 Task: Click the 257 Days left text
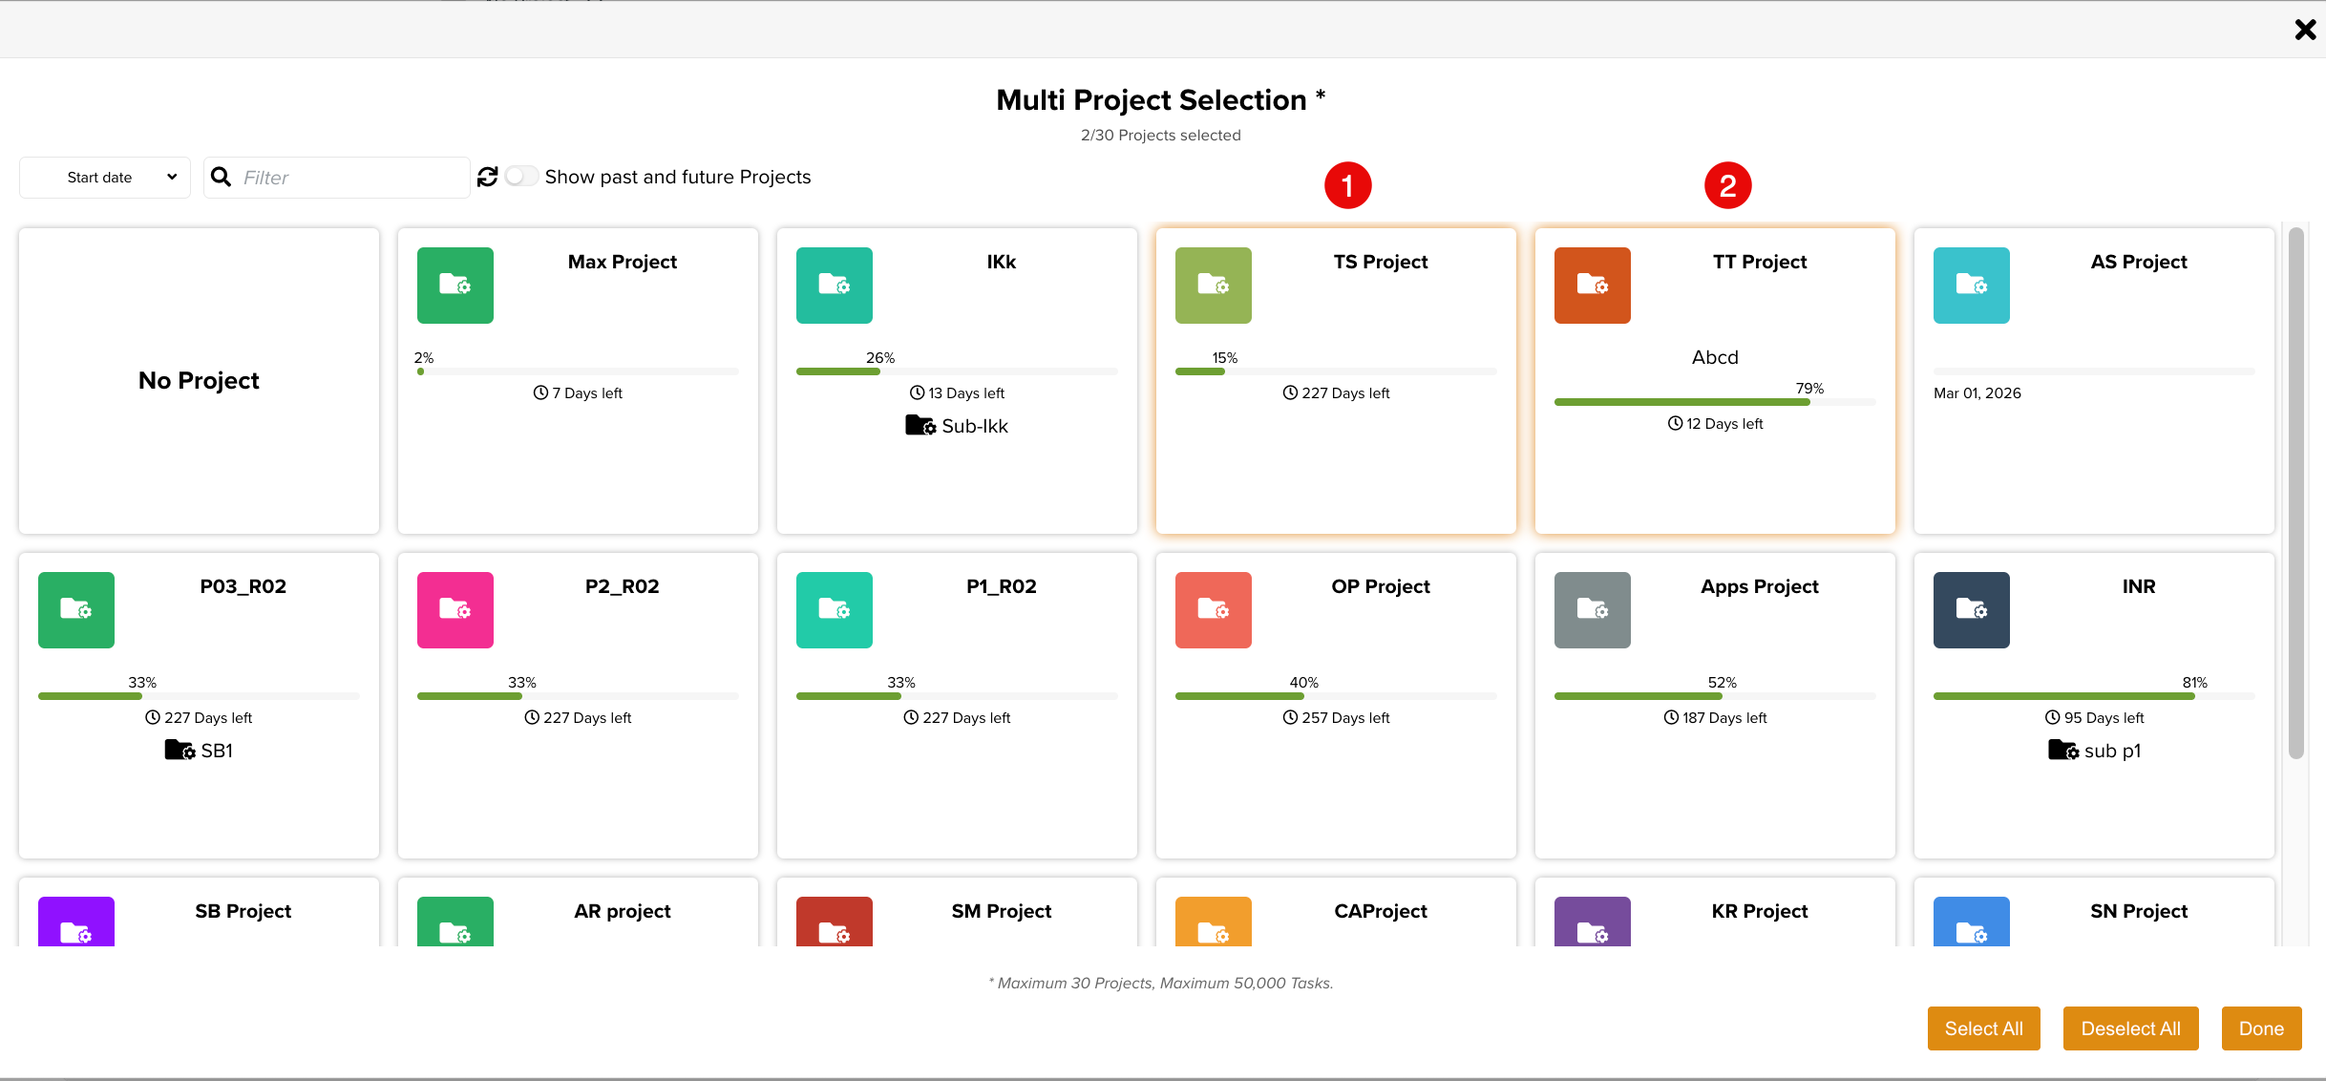1345,717
